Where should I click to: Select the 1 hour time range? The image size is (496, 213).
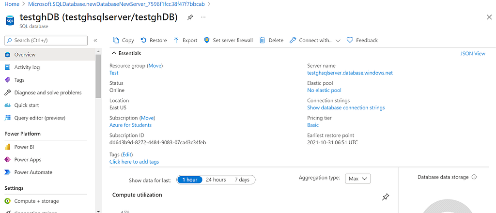190,180
